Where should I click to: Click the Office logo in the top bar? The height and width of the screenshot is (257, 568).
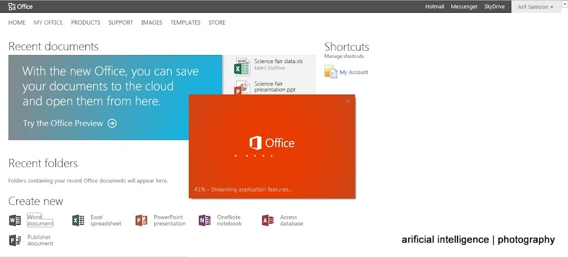tap(20, 6)
